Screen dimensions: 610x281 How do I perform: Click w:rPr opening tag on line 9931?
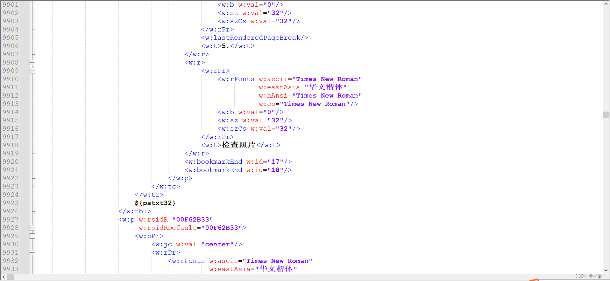166,253
